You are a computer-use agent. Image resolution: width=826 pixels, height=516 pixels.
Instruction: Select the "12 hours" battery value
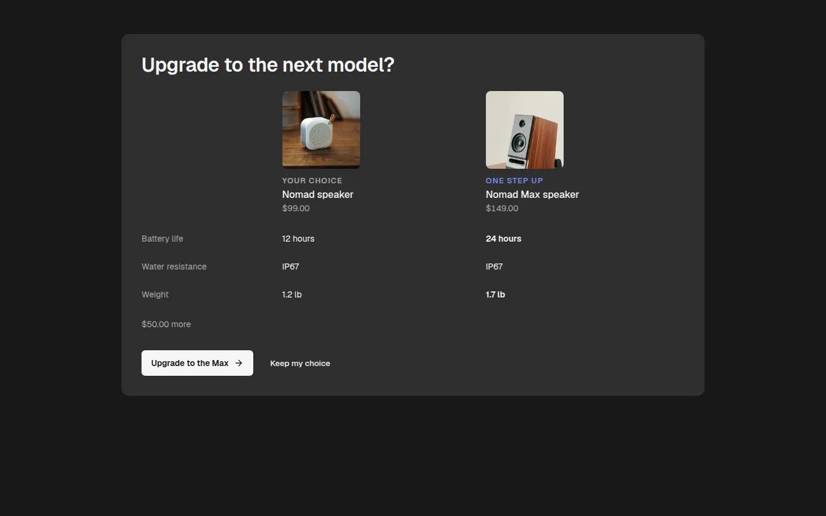(x=298, y=239)
